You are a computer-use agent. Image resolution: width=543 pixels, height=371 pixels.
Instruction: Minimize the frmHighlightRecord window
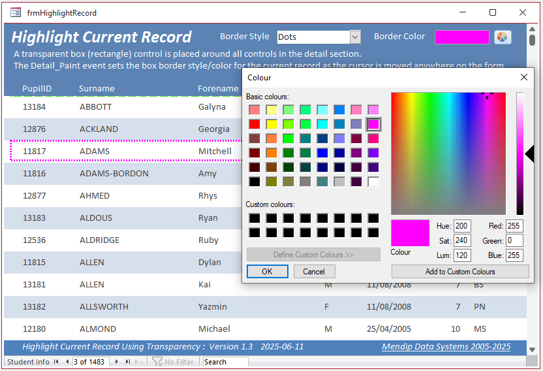click(x=463, y=12)
